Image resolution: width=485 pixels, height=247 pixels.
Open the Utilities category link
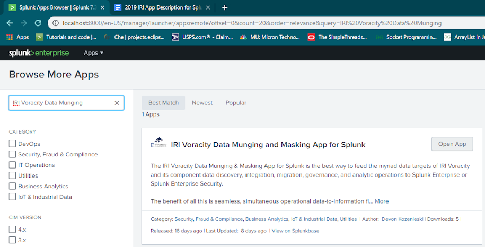pos(348,219)
